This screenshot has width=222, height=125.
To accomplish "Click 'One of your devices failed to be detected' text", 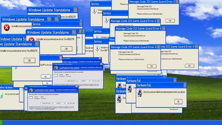I will (x=164, y=92).
